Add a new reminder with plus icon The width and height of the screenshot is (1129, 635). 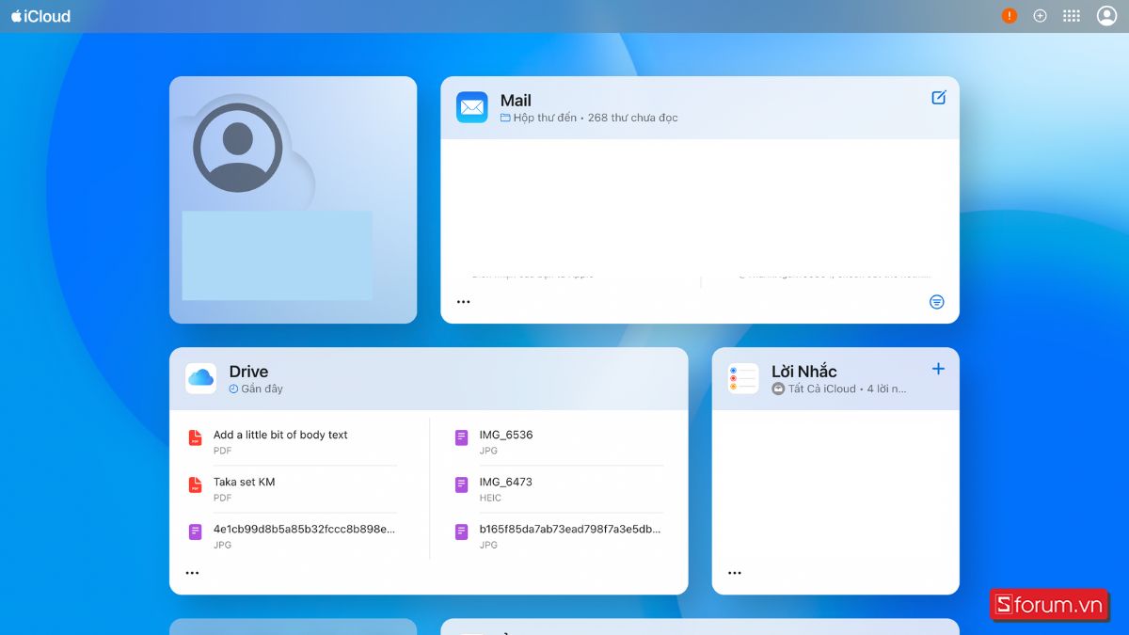coord(938,369)
